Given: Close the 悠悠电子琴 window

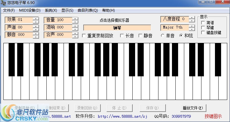Looking at the screenshot, I should pos(223,2).
